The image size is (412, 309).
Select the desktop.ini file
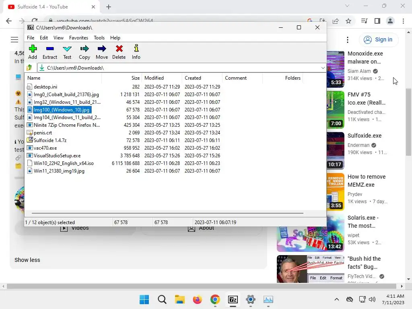pyautogui.click(x=45, y=87)
